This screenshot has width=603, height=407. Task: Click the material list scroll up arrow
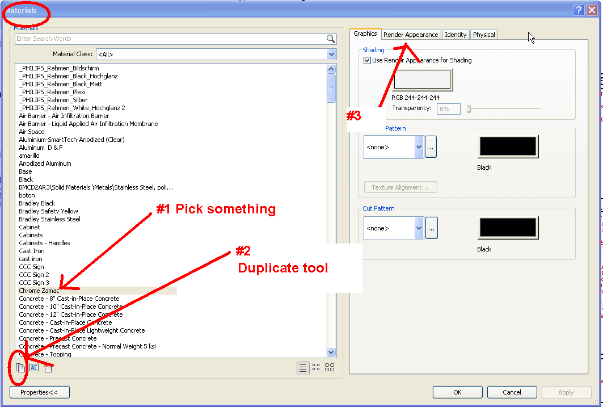tap(331, 69)
